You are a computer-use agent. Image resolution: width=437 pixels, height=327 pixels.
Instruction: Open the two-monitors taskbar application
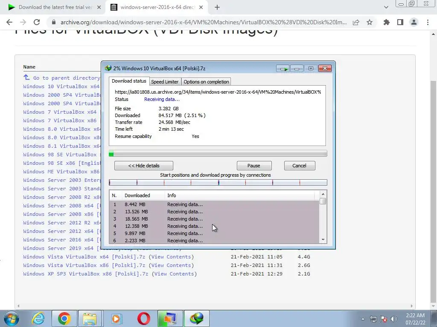click(x=170, y=318)
